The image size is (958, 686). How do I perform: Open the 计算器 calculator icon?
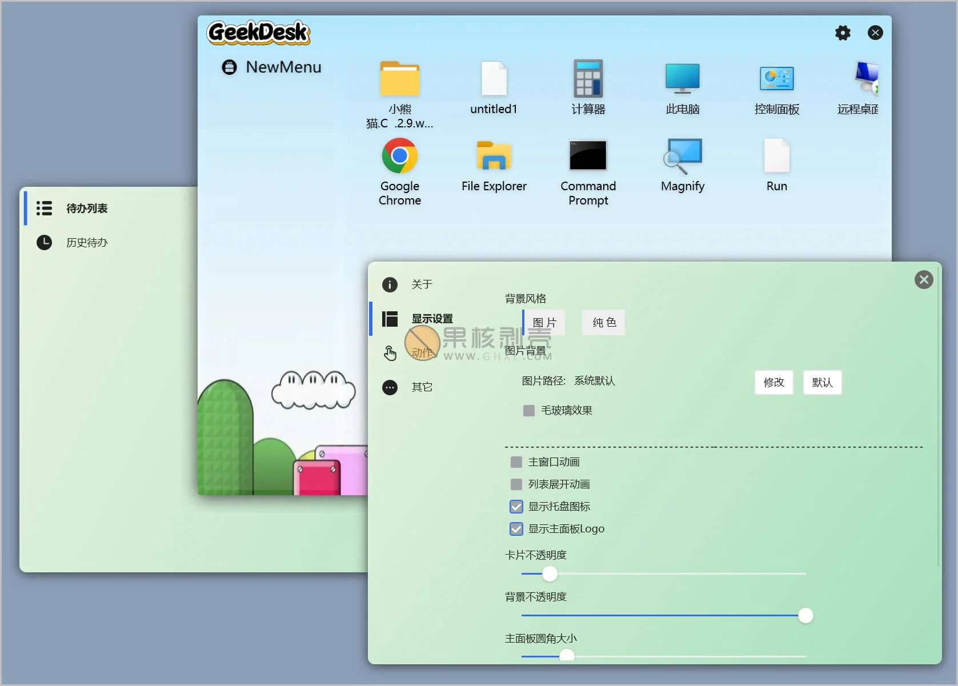(x=588, y=79)
